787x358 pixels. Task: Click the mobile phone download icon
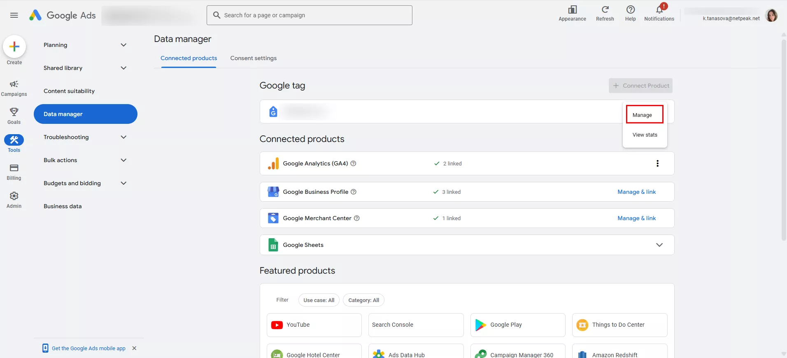coord(45,348)
